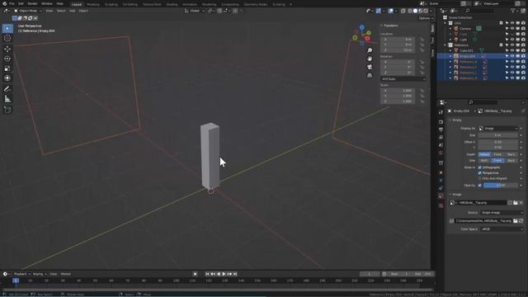The image size is (528, 297).
Task: Open the Tool properties tab icon
Action: 441,112
